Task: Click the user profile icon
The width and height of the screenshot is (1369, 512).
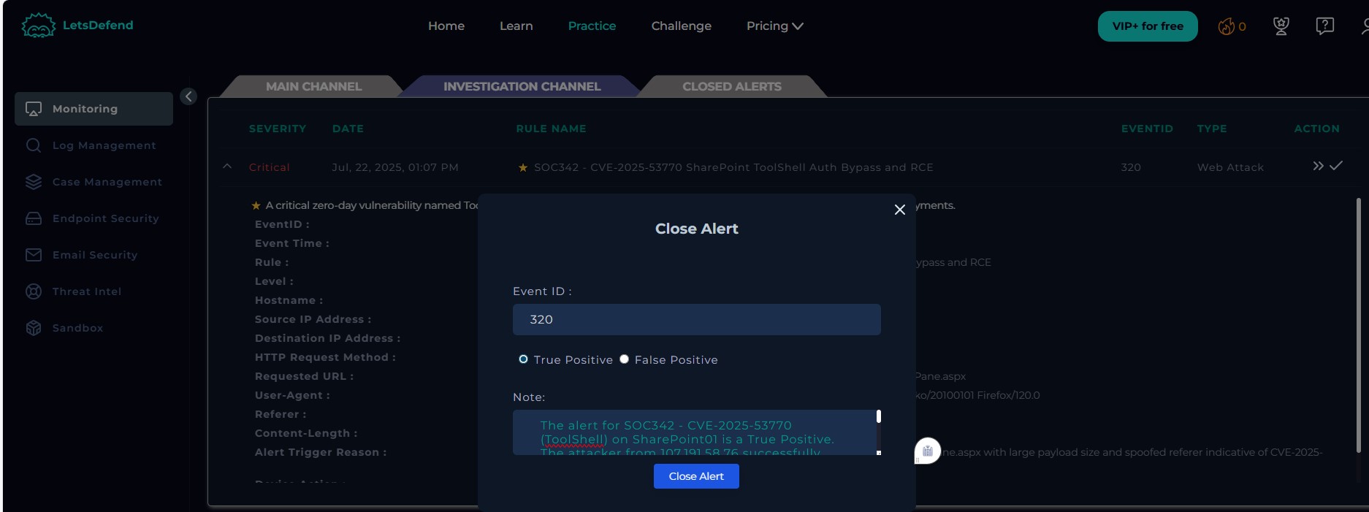Action: tap(1365, 26)
